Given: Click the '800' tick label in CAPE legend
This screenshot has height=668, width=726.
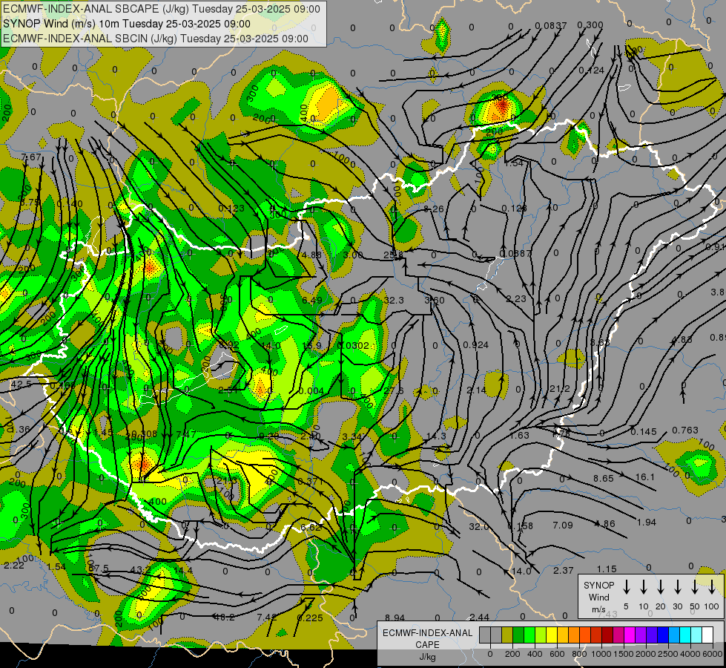Looking at the screenshot, I should pos(579,654).
